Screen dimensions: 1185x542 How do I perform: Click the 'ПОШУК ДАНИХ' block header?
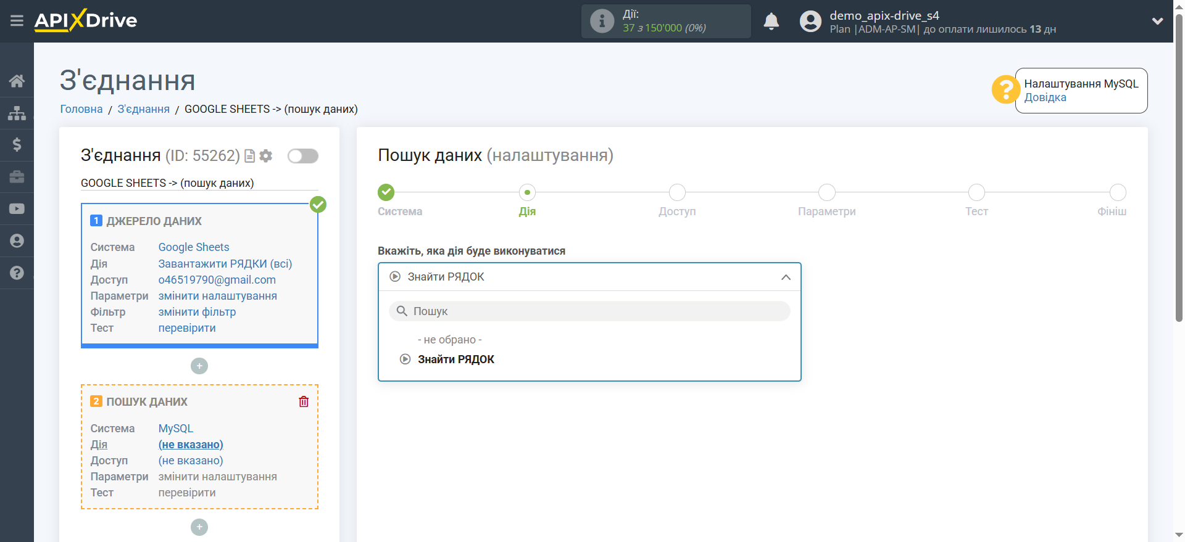[x=147, y=402]
